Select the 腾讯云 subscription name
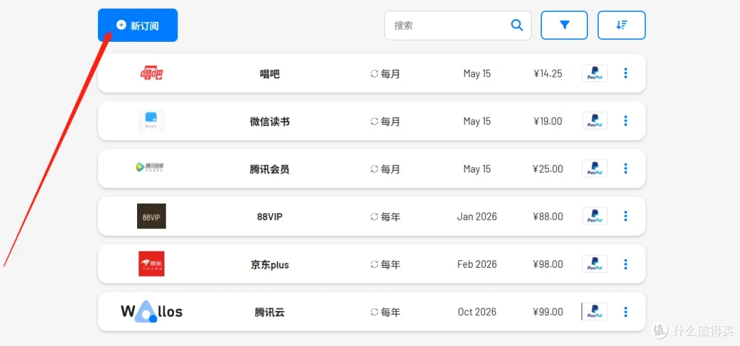 point(270,312)
